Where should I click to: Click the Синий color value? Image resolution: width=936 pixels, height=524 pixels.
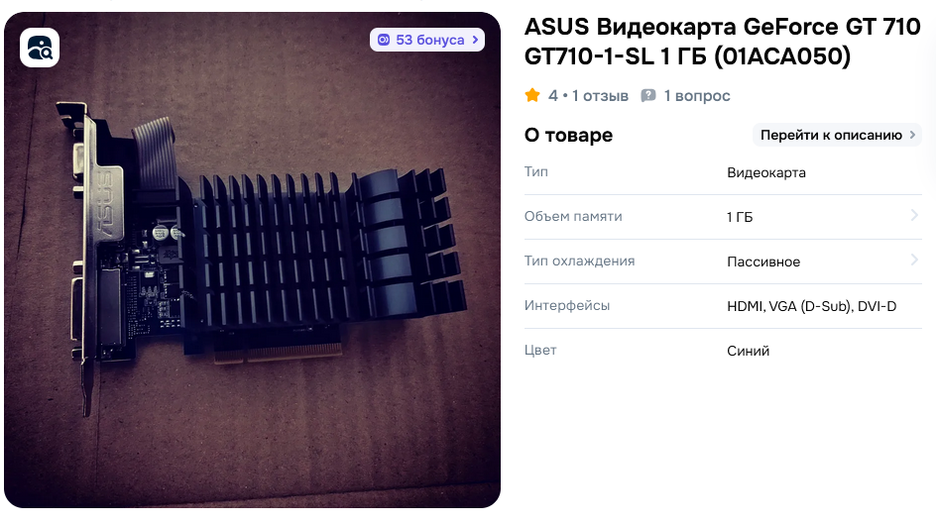[748, 351]
